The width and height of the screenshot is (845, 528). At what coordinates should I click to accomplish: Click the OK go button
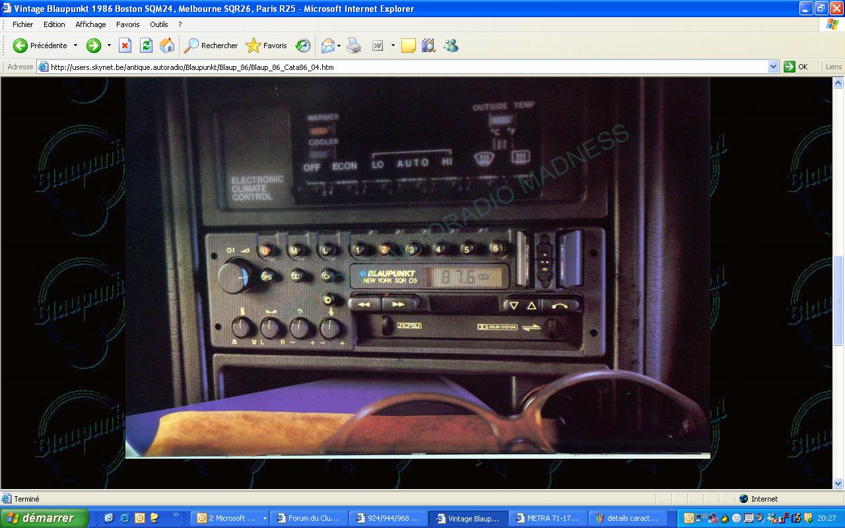click(x=795, y=67)
